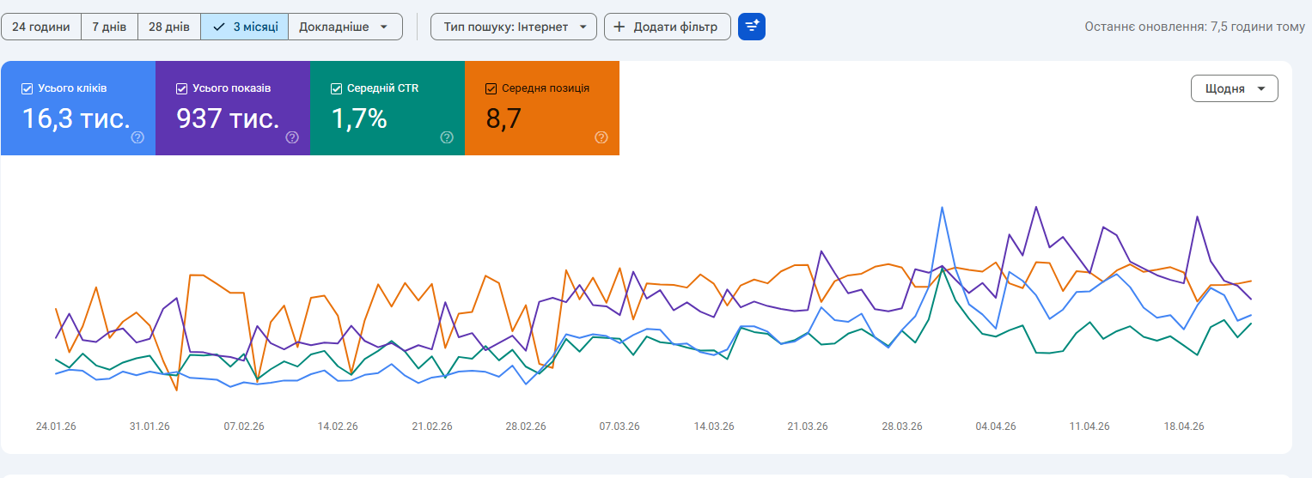1312x478 pixels.
Task: Click the Додати фільтр button
Action: (667, 27)
